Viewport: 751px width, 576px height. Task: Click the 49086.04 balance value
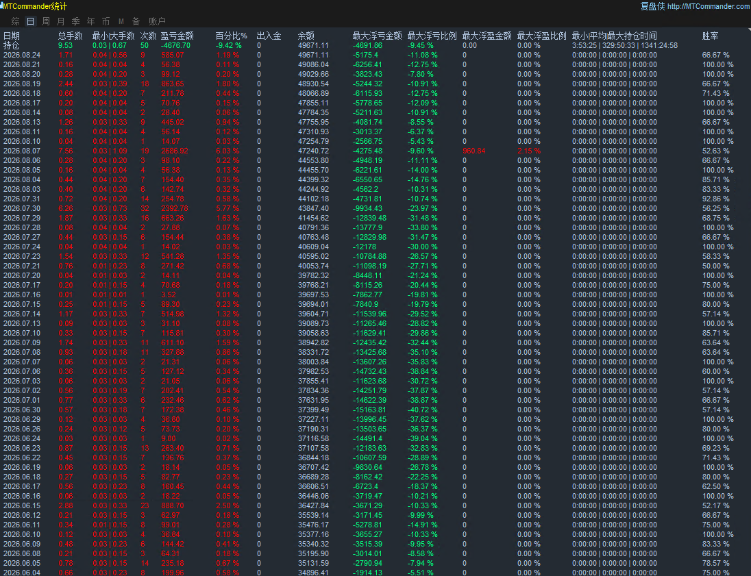pyautogui.click(x=313, y=64)
